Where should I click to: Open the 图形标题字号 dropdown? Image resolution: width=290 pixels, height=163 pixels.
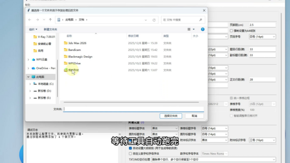coord(214,134)
